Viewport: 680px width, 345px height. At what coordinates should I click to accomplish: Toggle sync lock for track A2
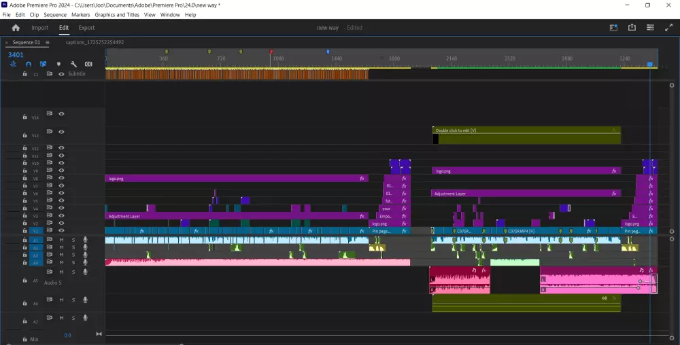click(x=50, y=247)
